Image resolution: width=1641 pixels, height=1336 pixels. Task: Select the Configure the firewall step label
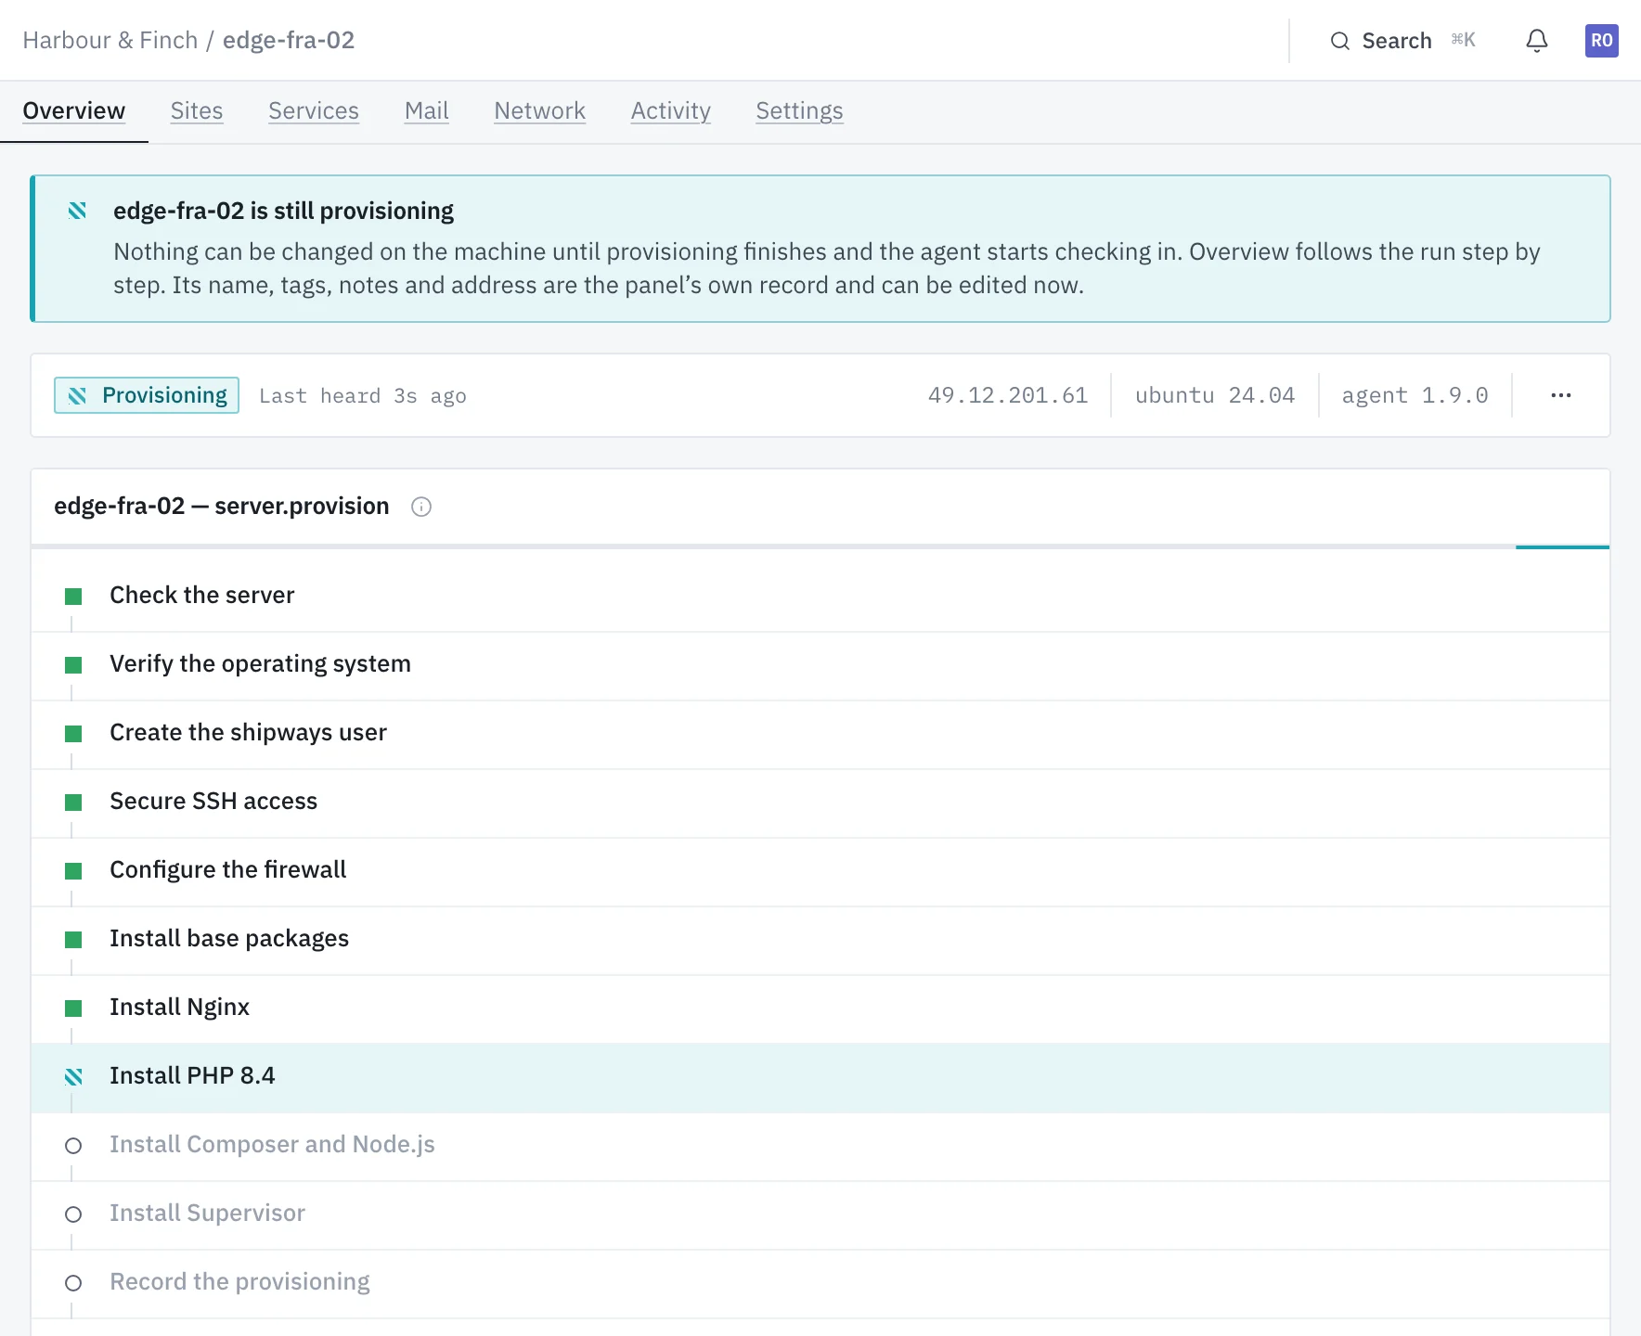pyautogui.click(x=228, y=870)
